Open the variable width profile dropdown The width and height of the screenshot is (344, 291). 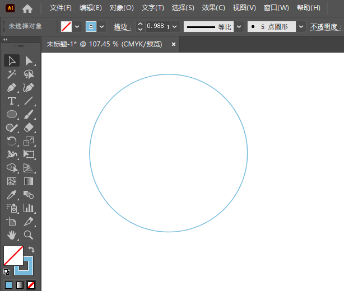coord(239,27)
